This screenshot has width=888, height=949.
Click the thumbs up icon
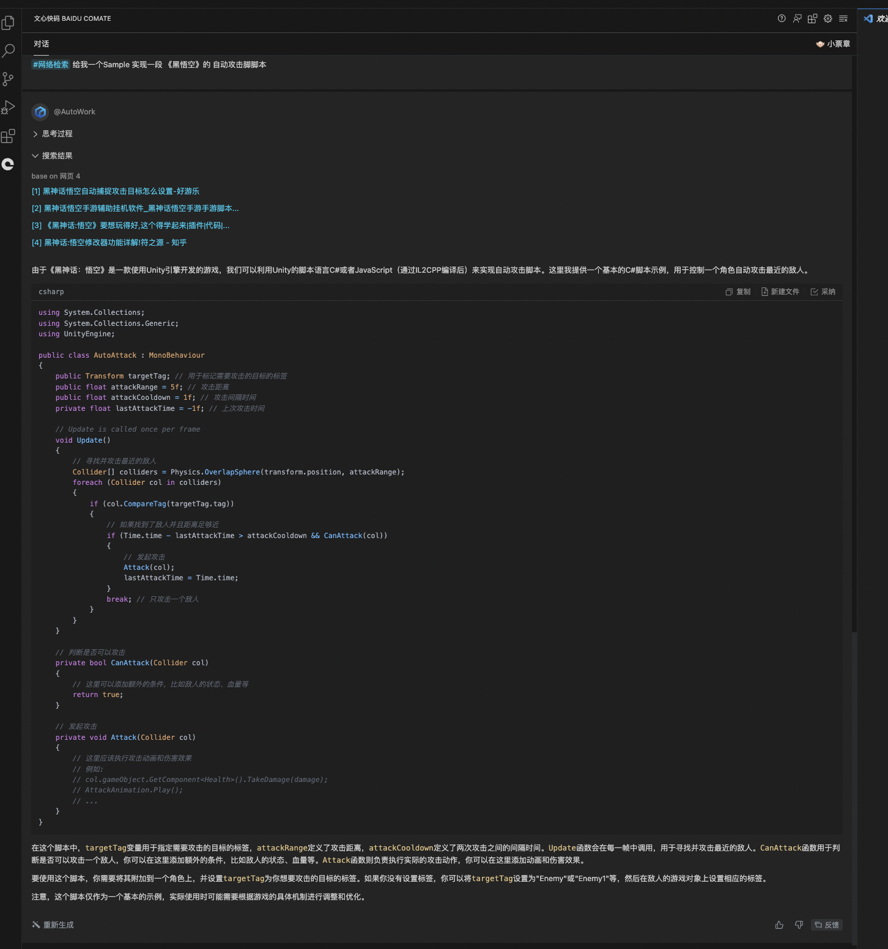[779, 925]
